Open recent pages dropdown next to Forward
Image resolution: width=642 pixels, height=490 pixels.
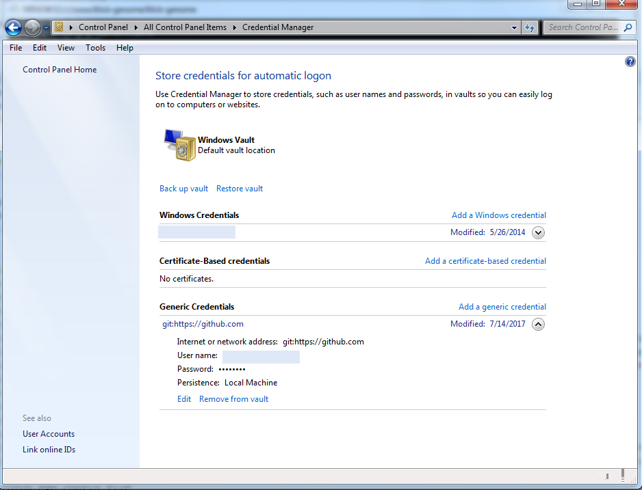tap(46, 27)
